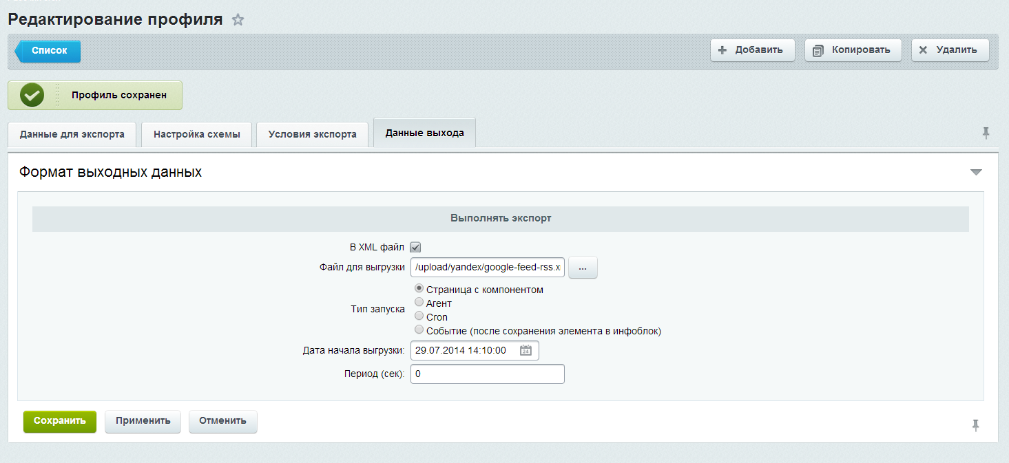The height and width of the screenshot is (463, 1009).
Task: Collapse the "Формат выходных данных" section
Action: (x=975, y=172)
